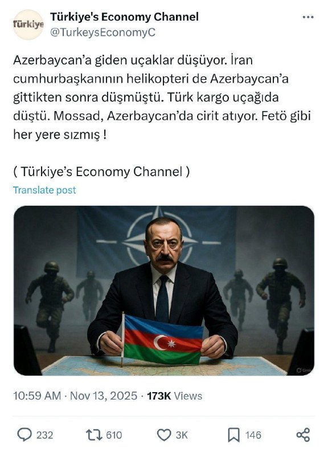Image resolution: width=328 pixels, height=456 pixels.
Task: Click the post text starting with Azerbaycan'a
Action: [x=162, y=97]
